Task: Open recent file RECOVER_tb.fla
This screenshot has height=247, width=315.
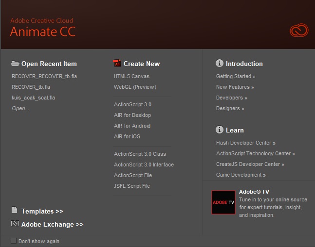Action: pos(31,87)
